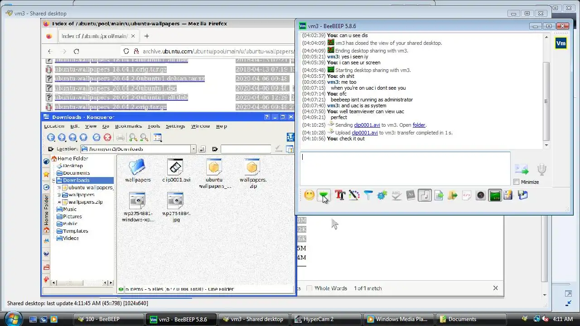The width and height of the screenshot is (580, 326).
Task: Click the blue funnel filter icon
Action: pyautogui.click(x=368, y=195)
